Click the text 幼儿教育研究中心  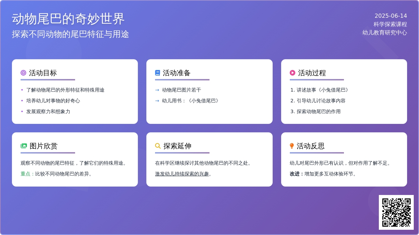(x=385, y=32)
